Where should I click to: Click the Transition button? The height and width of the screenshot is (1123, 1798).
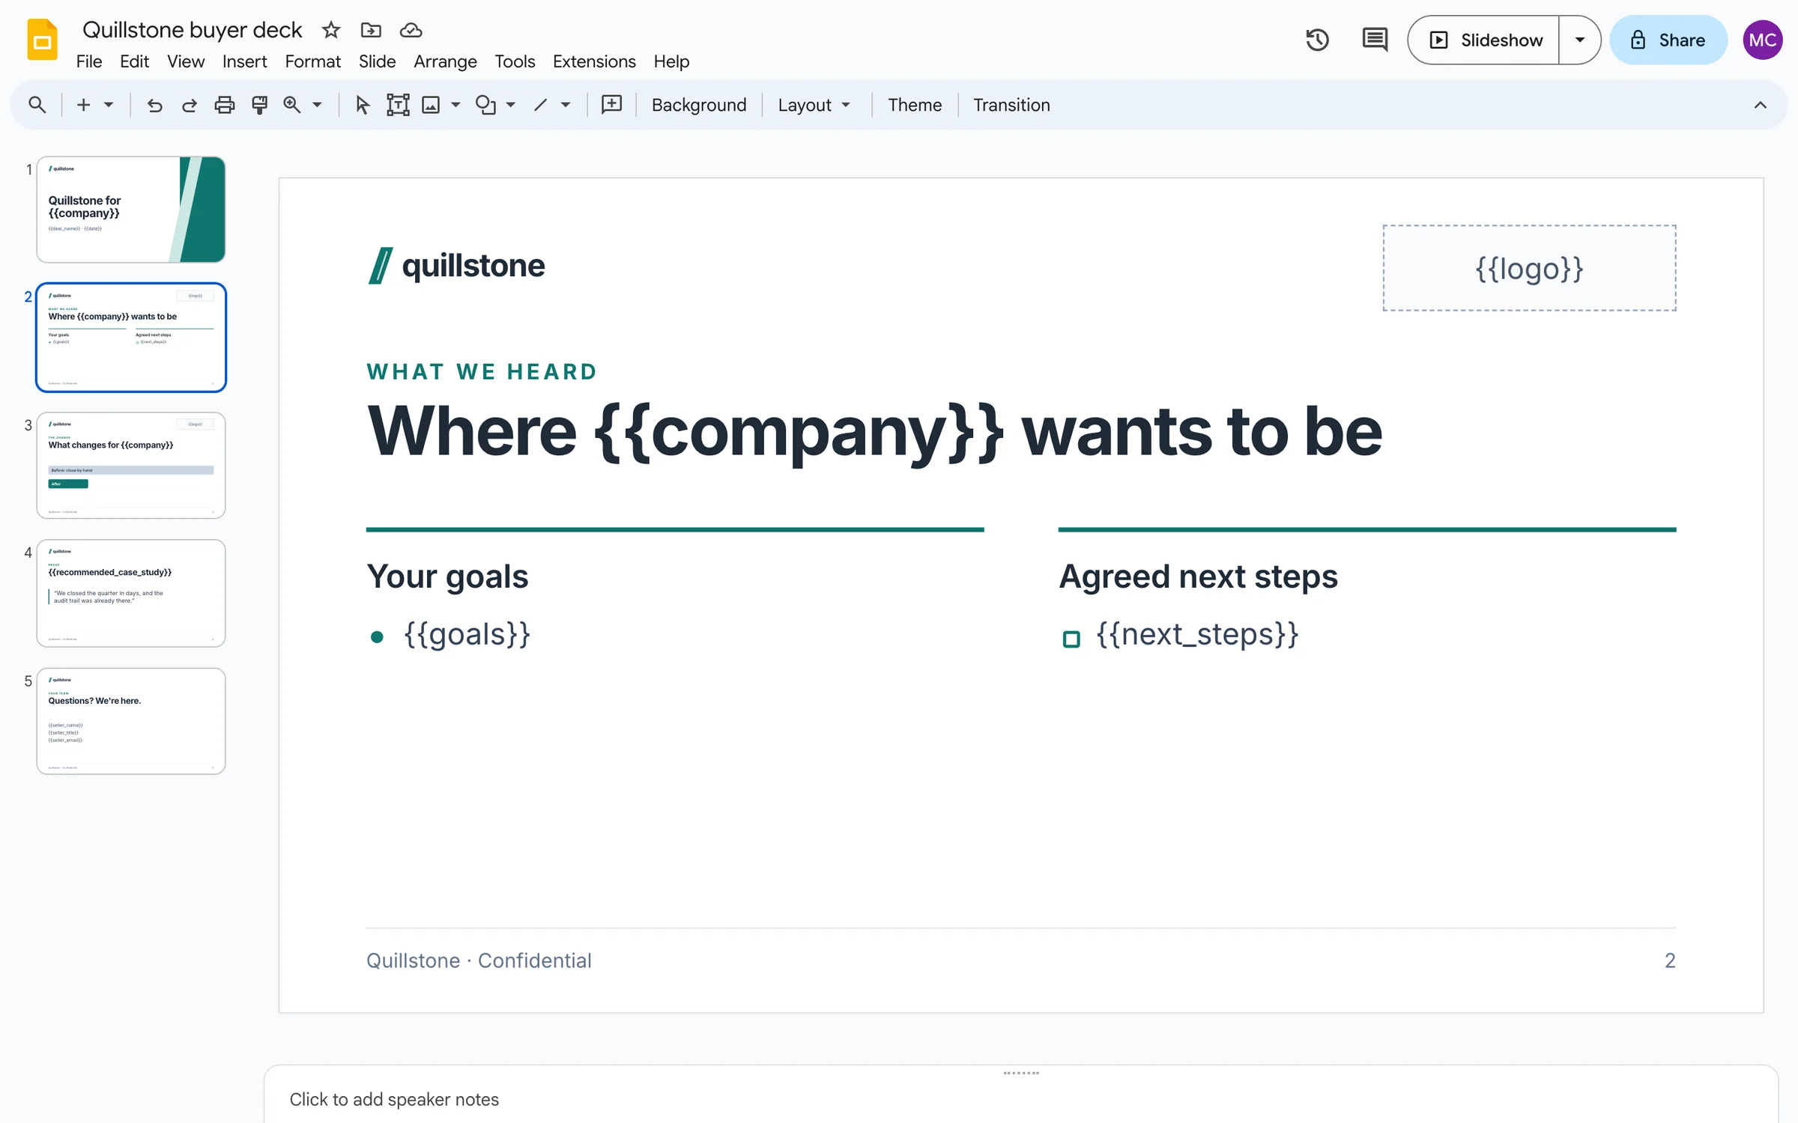pyautogui.click(x=1011, y=105)
